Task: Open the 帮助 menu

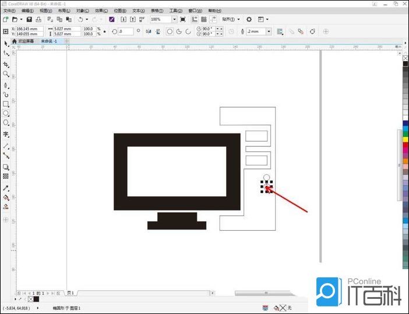Action: pyautogui.click(x=214, y=10)
